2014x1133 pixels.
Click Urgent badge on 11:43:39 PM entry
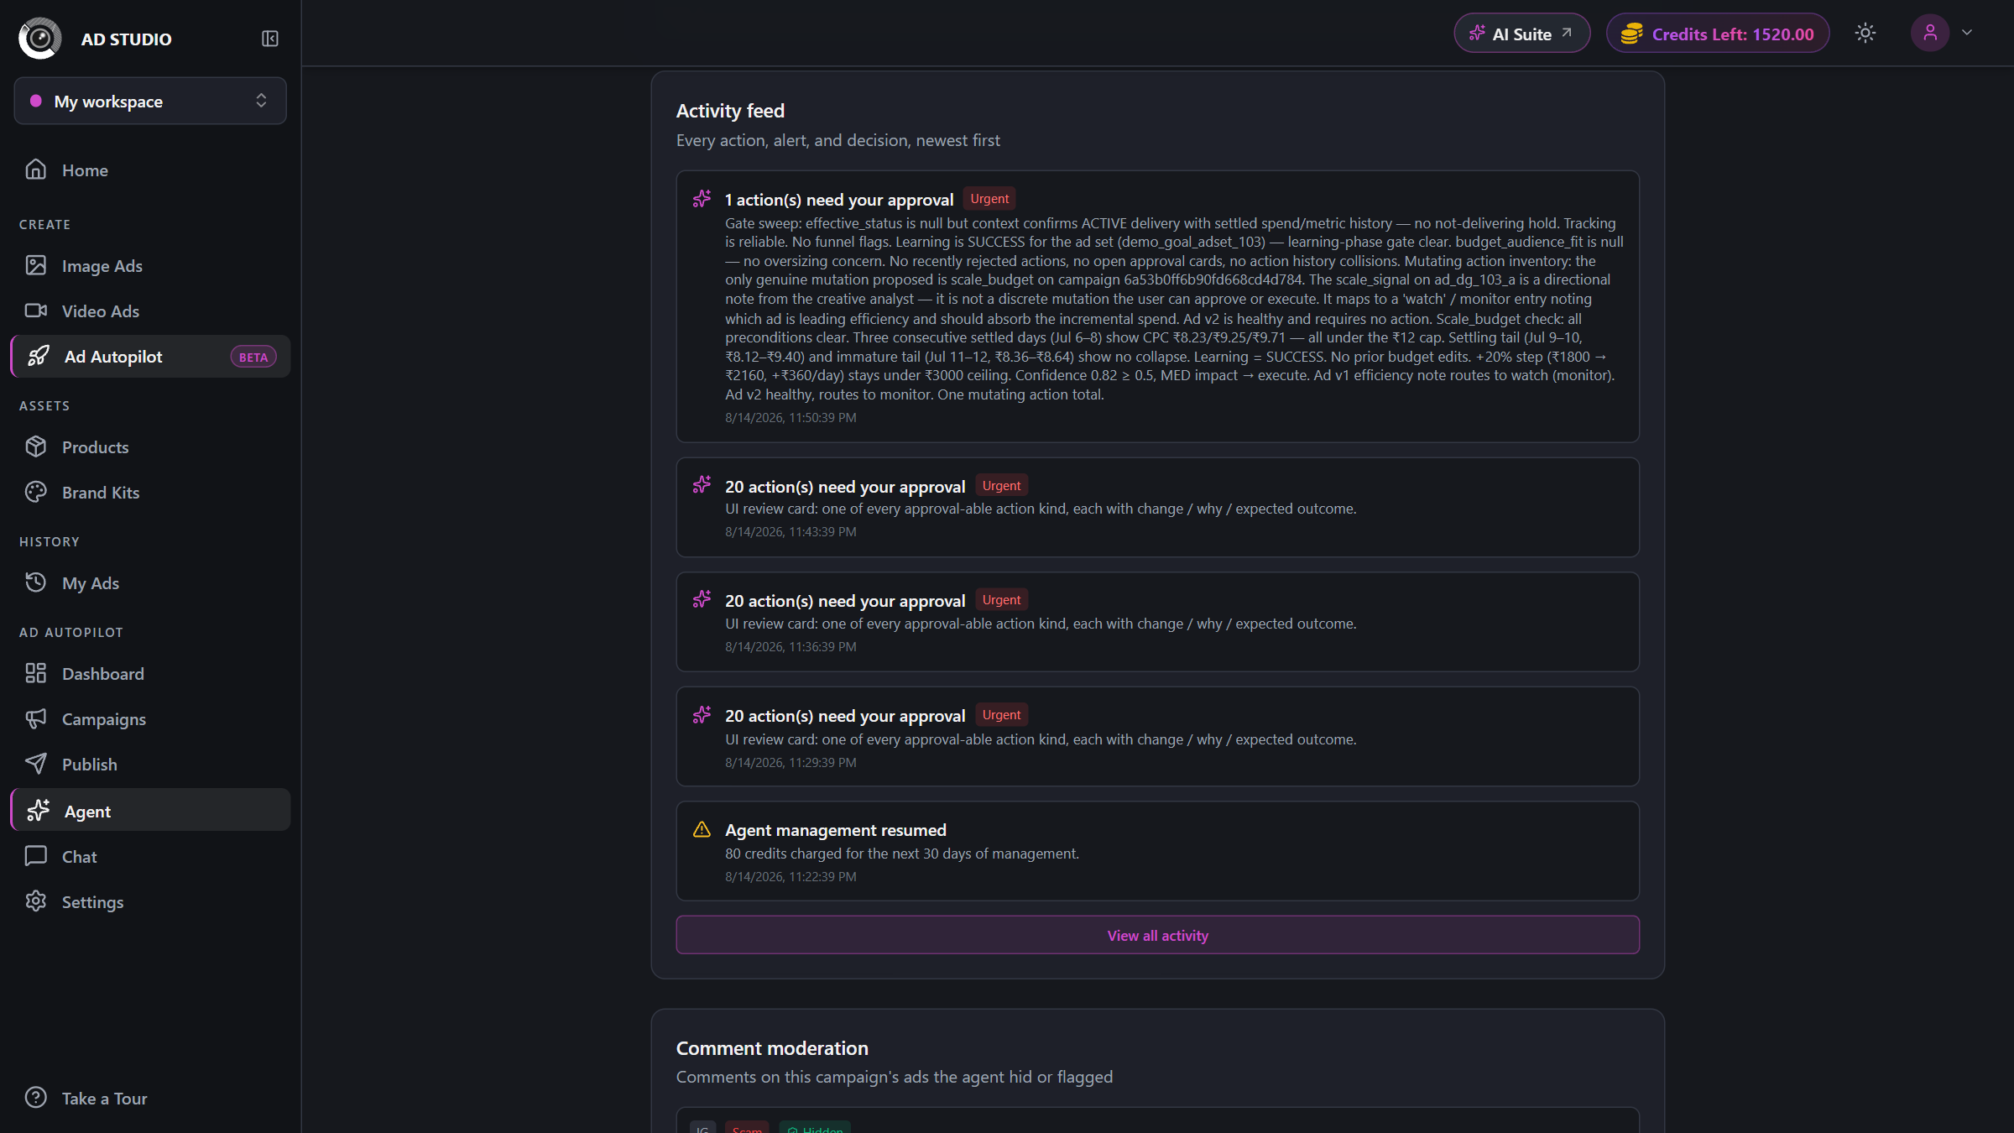[x=1001, y=486]
